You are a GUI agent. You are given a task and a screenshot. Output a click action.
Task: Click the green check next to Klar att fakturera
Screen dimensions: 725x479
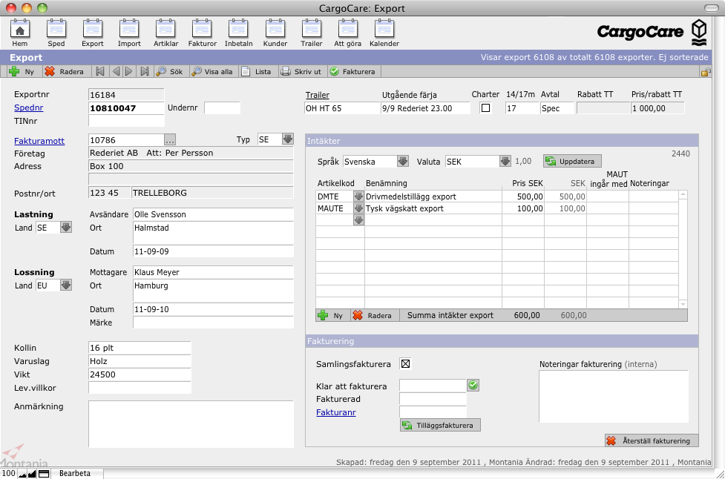point(473,386)
